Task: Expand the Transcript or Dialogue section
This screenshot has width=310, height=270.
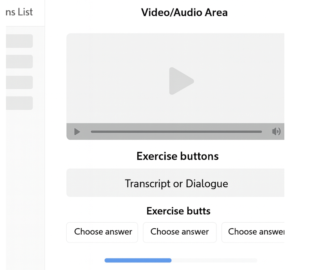Action: tap(176, 184)
